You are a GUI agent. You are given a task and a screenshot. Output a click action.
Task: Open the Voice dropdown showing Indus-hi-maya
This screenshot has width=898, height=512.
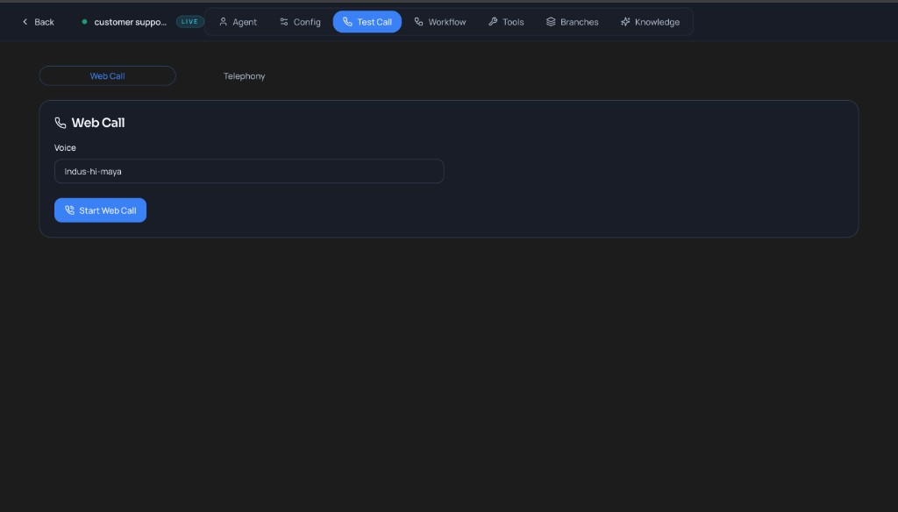pos(249,172)
